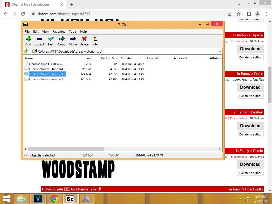Sort the file list by Name column

coord(45,58)
